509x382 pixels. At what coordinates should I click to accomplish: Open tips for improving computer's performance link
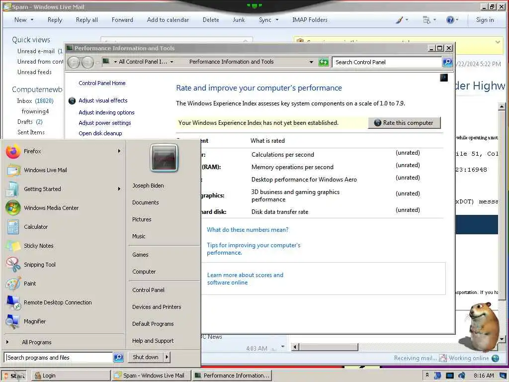click(x=254, y=249)
